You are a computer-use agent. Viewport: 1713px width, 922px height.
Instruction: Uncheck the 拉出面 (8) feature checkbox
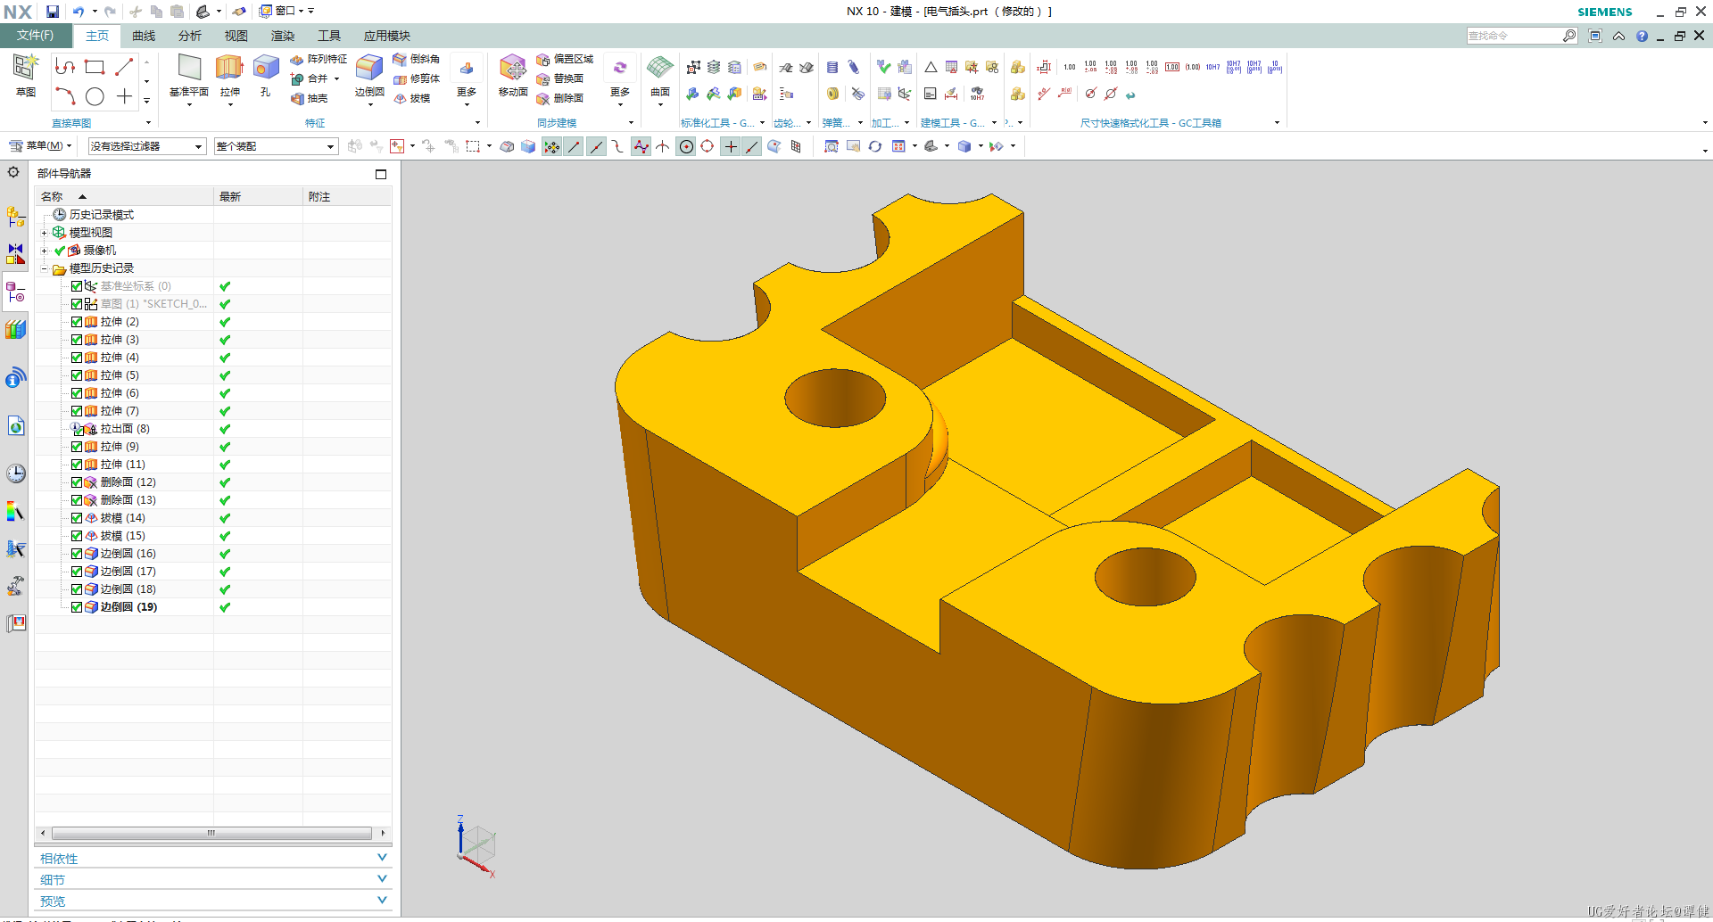[x=78, y=430]
